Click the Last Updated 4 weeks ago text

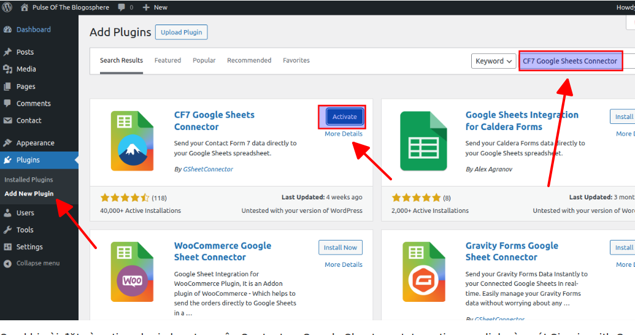coord(322,198)
